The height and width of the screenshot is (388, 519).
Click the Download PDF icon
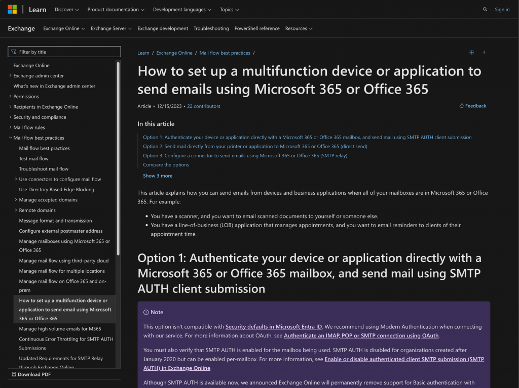[14, 374]
